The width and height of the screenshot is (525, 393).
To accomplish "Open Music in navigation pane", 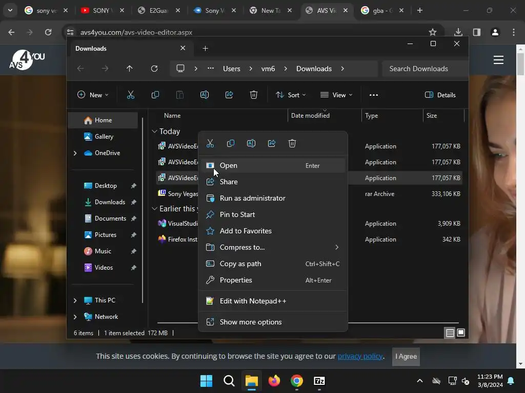I will click(103, 251).
